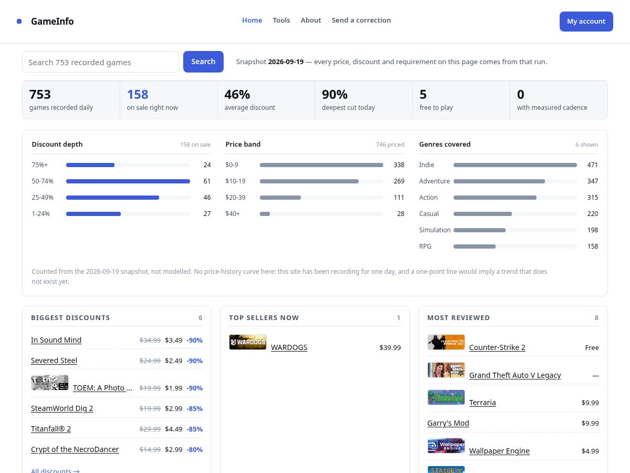Click the 75%+ discount depth bar
The height and width of the screenshot is (473, 630).
click(x=128, y=165)
